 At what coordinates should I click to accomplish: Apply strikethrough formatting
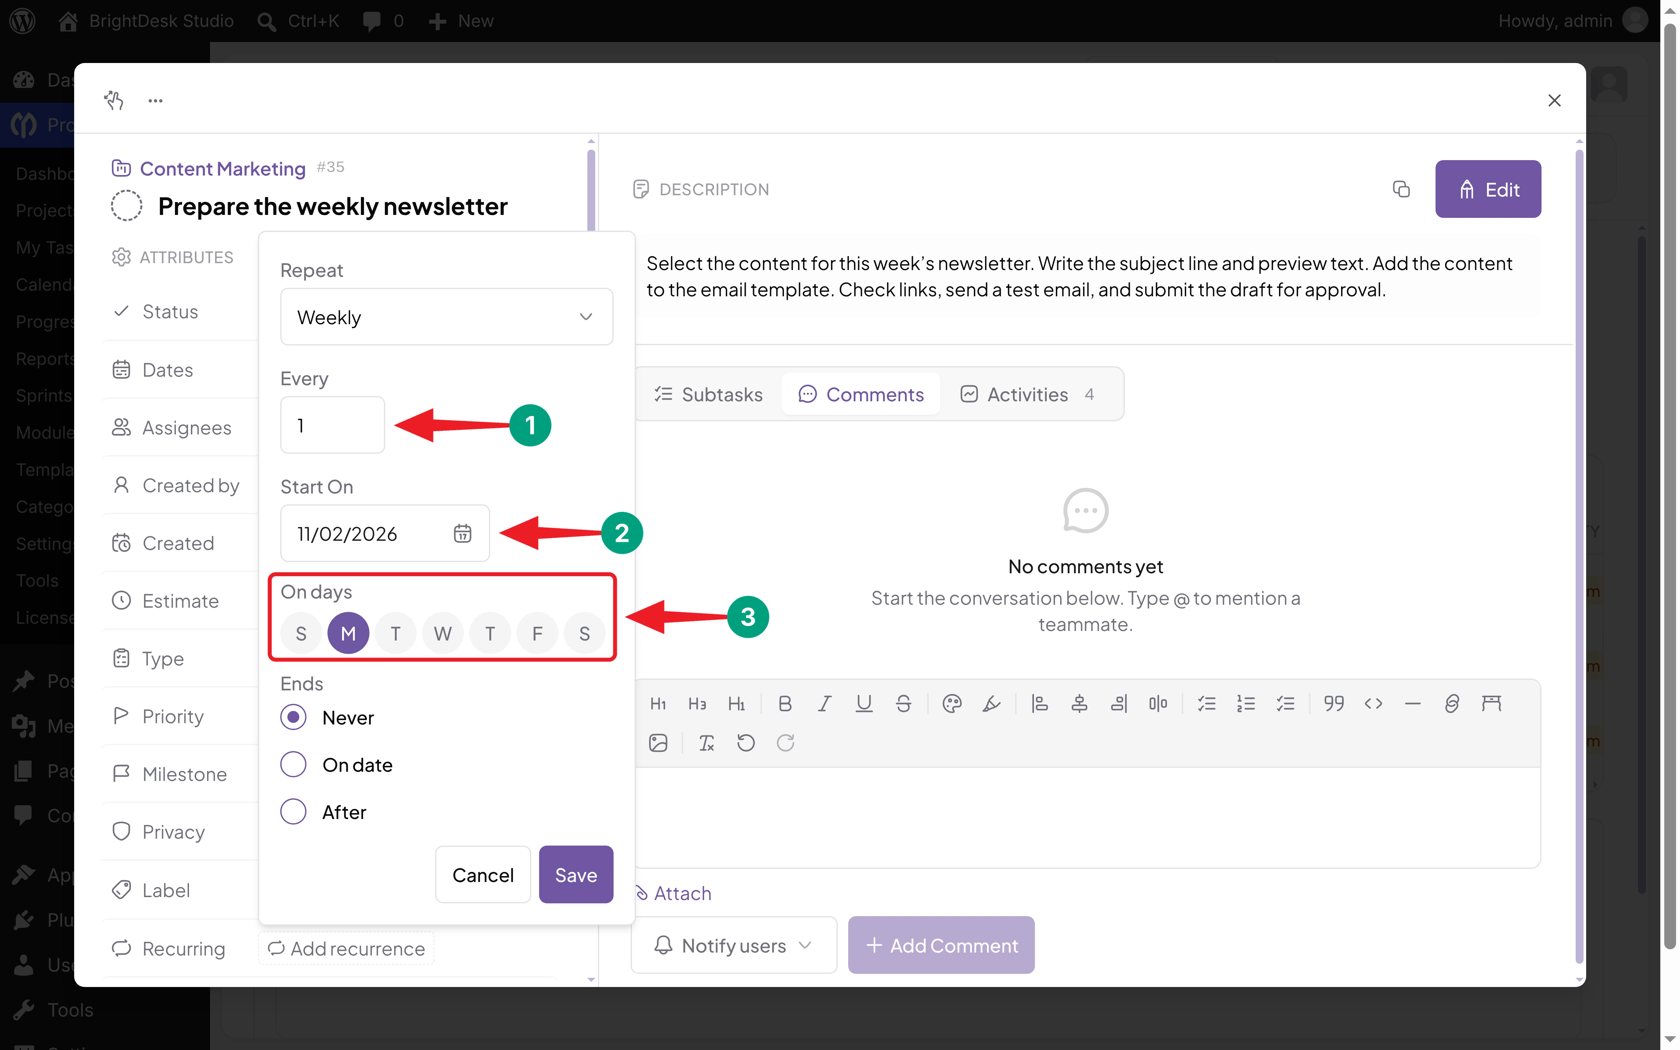(x=903, y=703)
